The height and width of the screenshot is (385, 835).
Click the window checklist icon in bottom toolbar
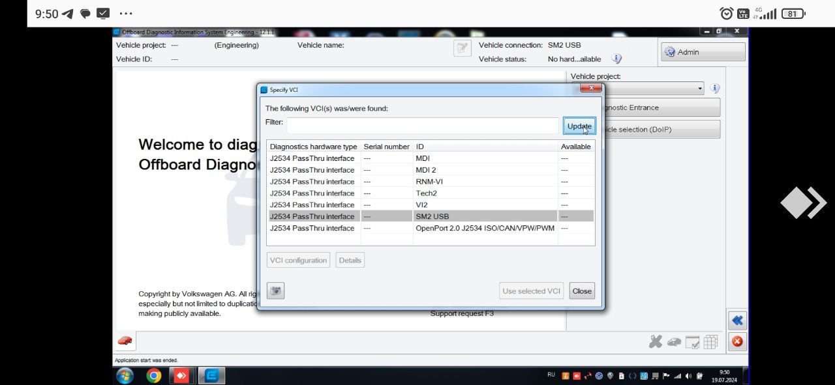692,341
